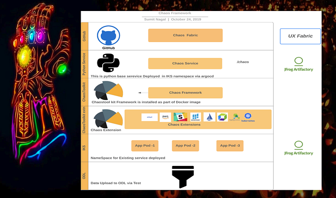Click the Chaos Fabric box
Screen dimensions: 336x198
[185, 35]
